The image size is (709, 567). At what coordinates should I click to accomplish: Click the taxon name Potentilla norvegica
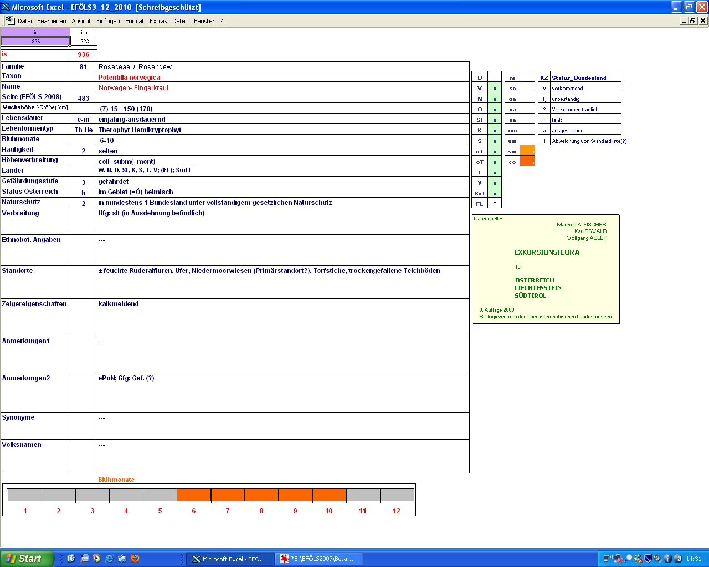coord(129,78)
